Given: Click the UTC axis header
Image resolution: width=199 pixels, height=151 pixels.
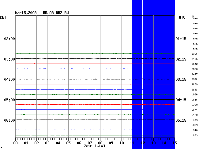Looking at the screenshot, I should 182,17.
